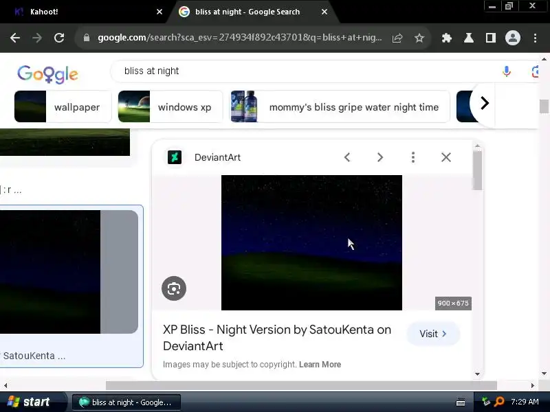
Task: Reload the current page
Action: coord(59,38)
